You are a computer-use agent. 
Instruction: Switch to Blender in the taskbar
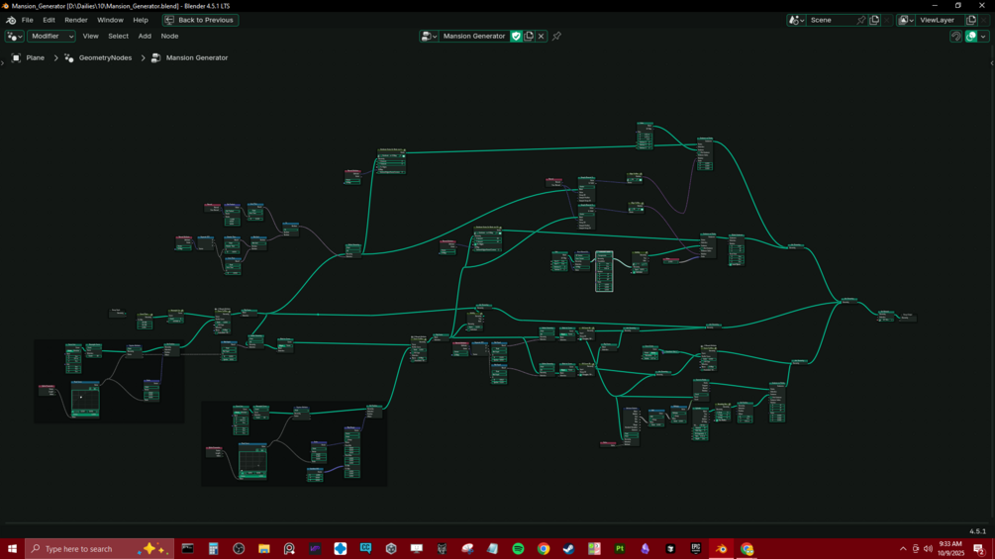[721, 549]
